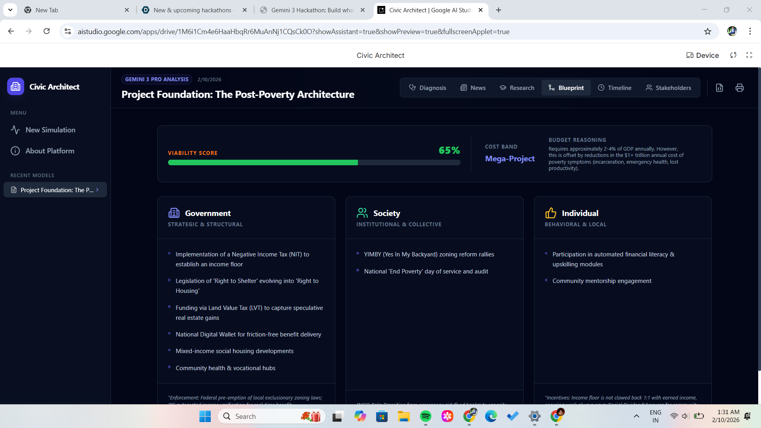761x428 pixels.
Task: Switch to the Timeline tab
Action: point(615,88)
